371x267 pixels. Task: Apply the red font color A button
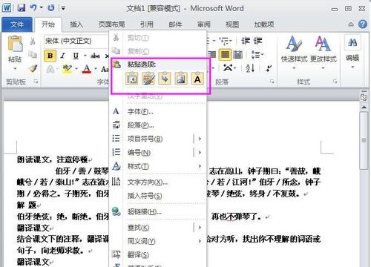(x=87, y=69)
